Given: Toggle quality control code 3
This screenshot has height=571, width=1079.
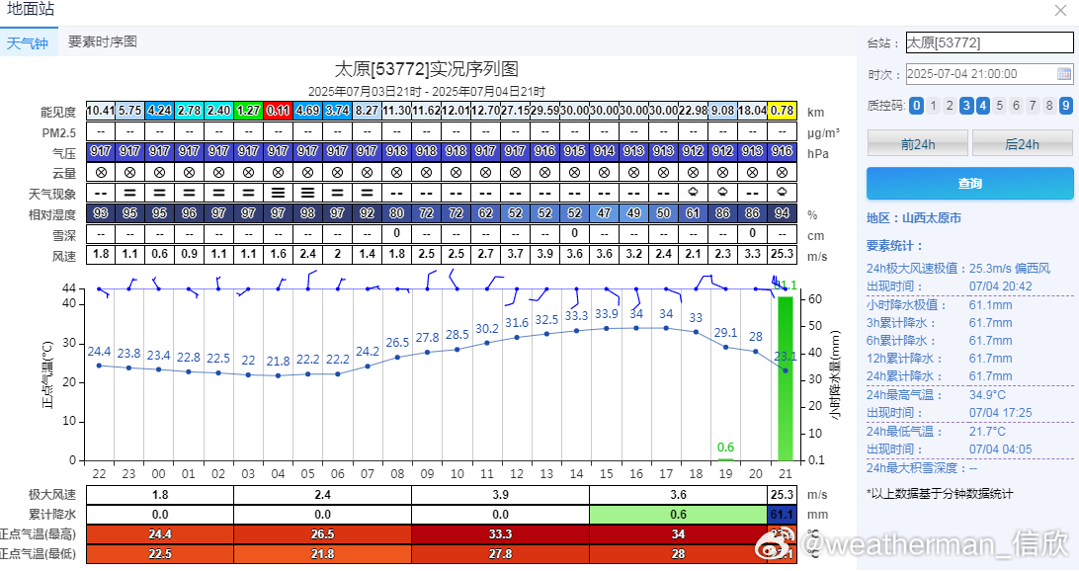Looking at the screenshot, I should [x=966, y=106].
